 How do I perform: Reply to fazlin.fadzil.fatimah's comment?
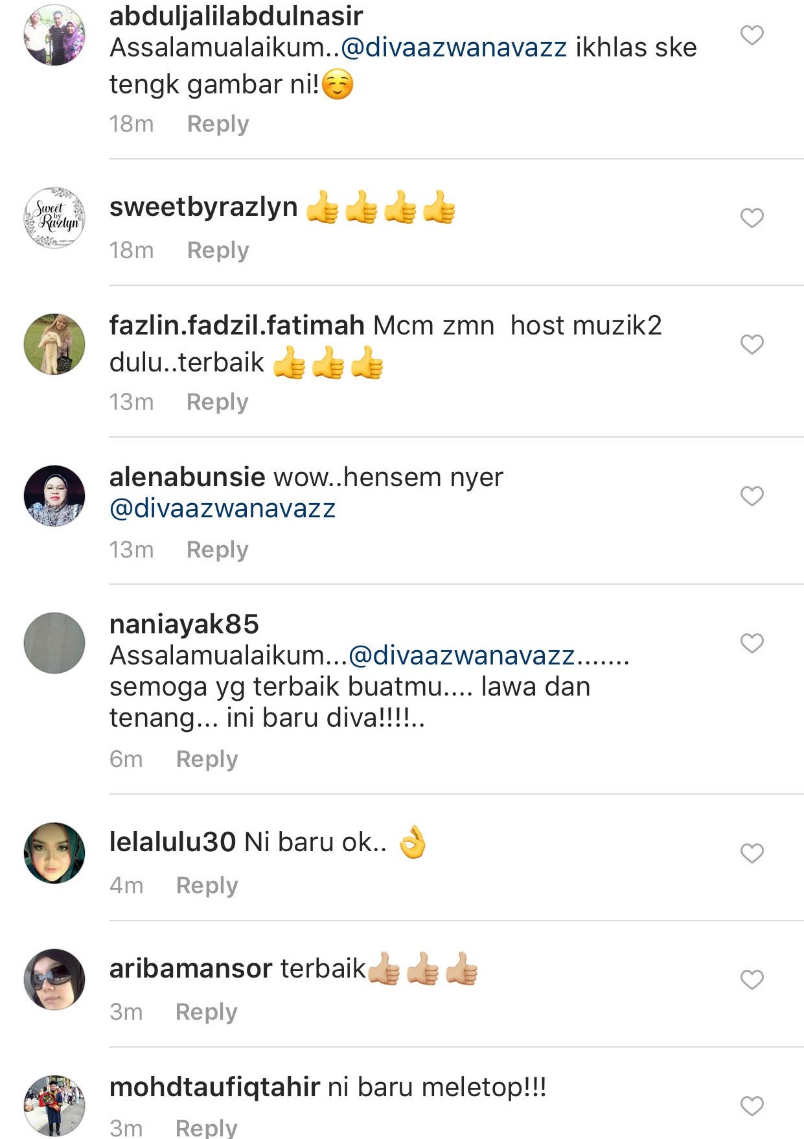coord(217,402)
